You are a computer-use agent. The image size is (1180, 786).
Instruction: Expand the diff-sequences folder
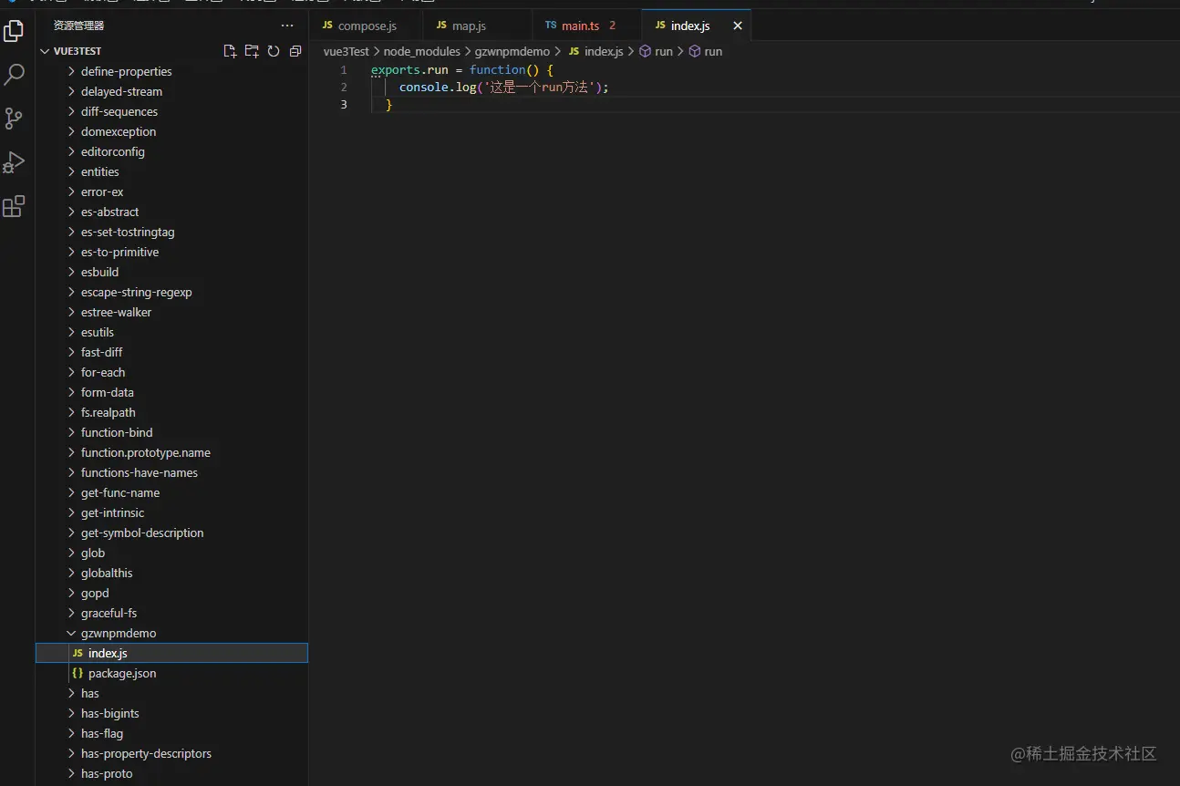[171, 111]
